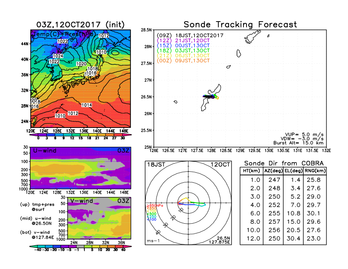Viewport: 348px width, 269px height.
Task: Click the 'Sonde Dir from COBRA' table title
Action: [x=284, y=164]
